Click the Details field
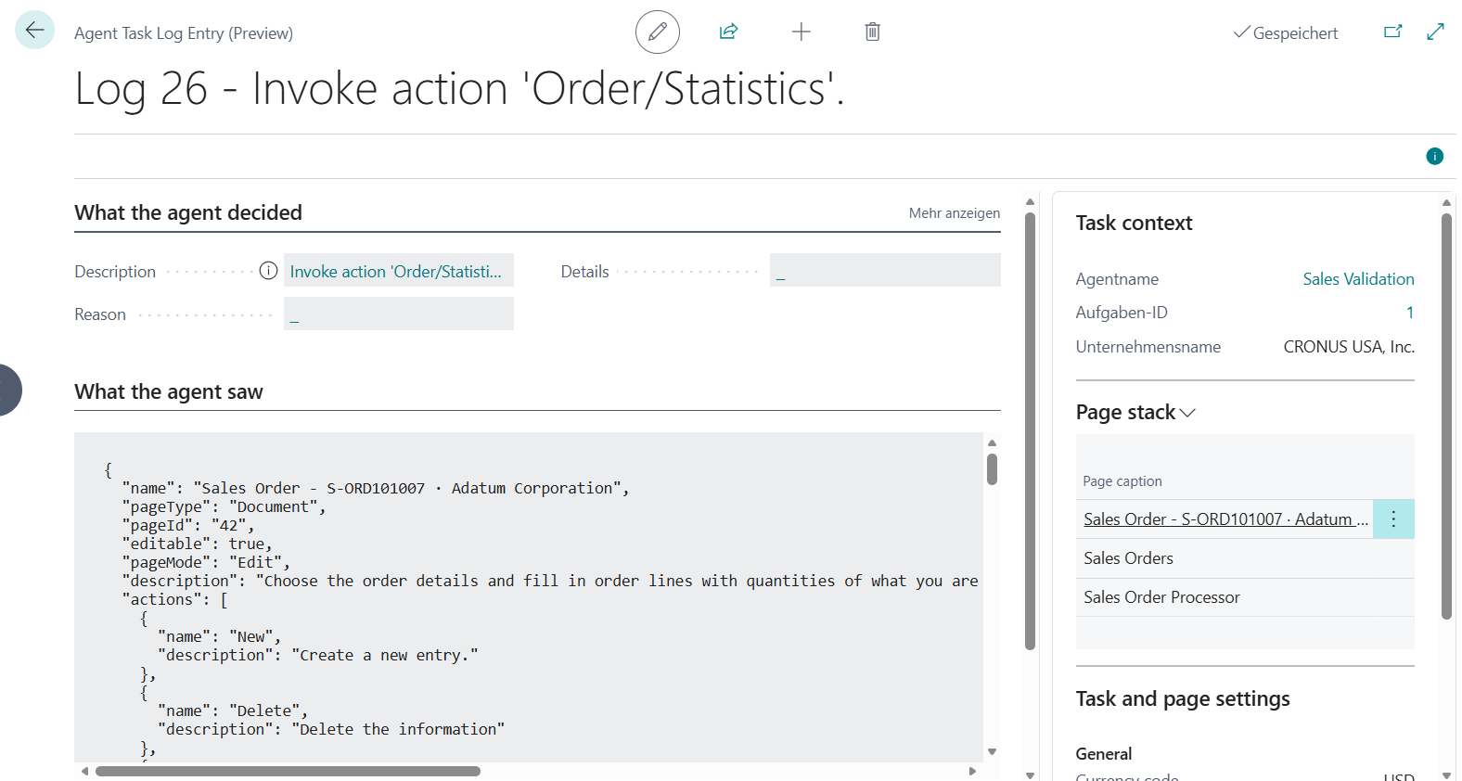 pos(885,271)
